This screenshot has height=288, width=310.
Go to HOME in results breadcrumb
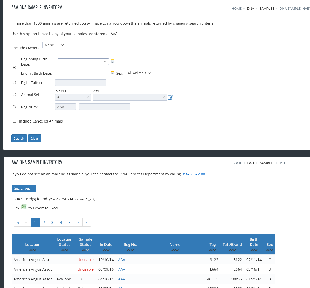pos(237,163)
